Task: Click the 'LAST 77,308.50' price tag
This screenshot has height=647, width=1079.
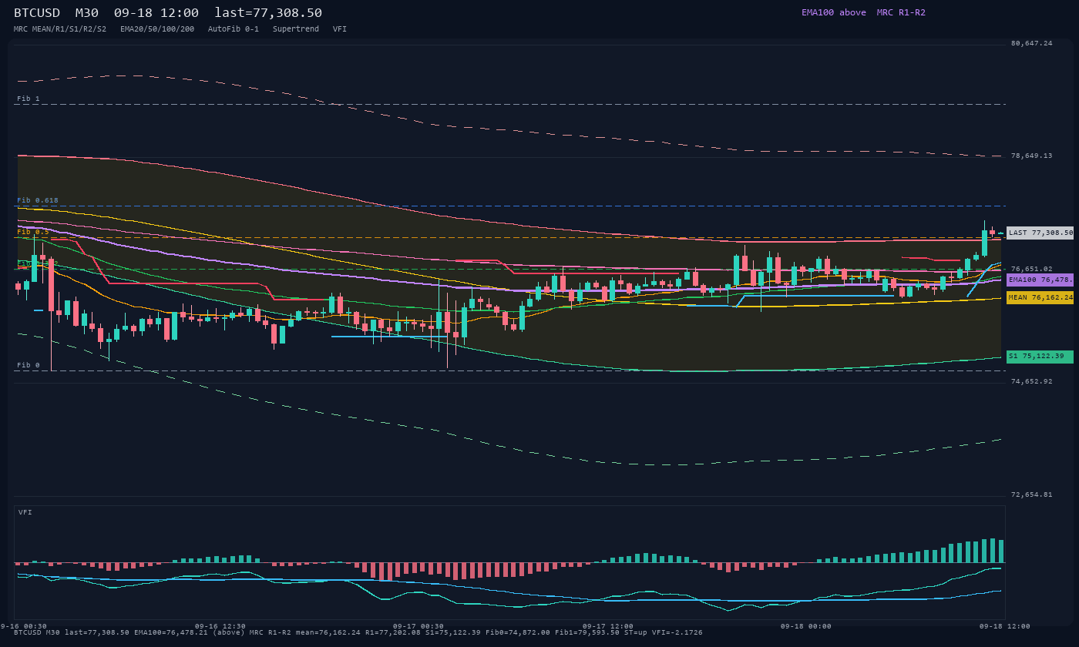Action: 1040,233
